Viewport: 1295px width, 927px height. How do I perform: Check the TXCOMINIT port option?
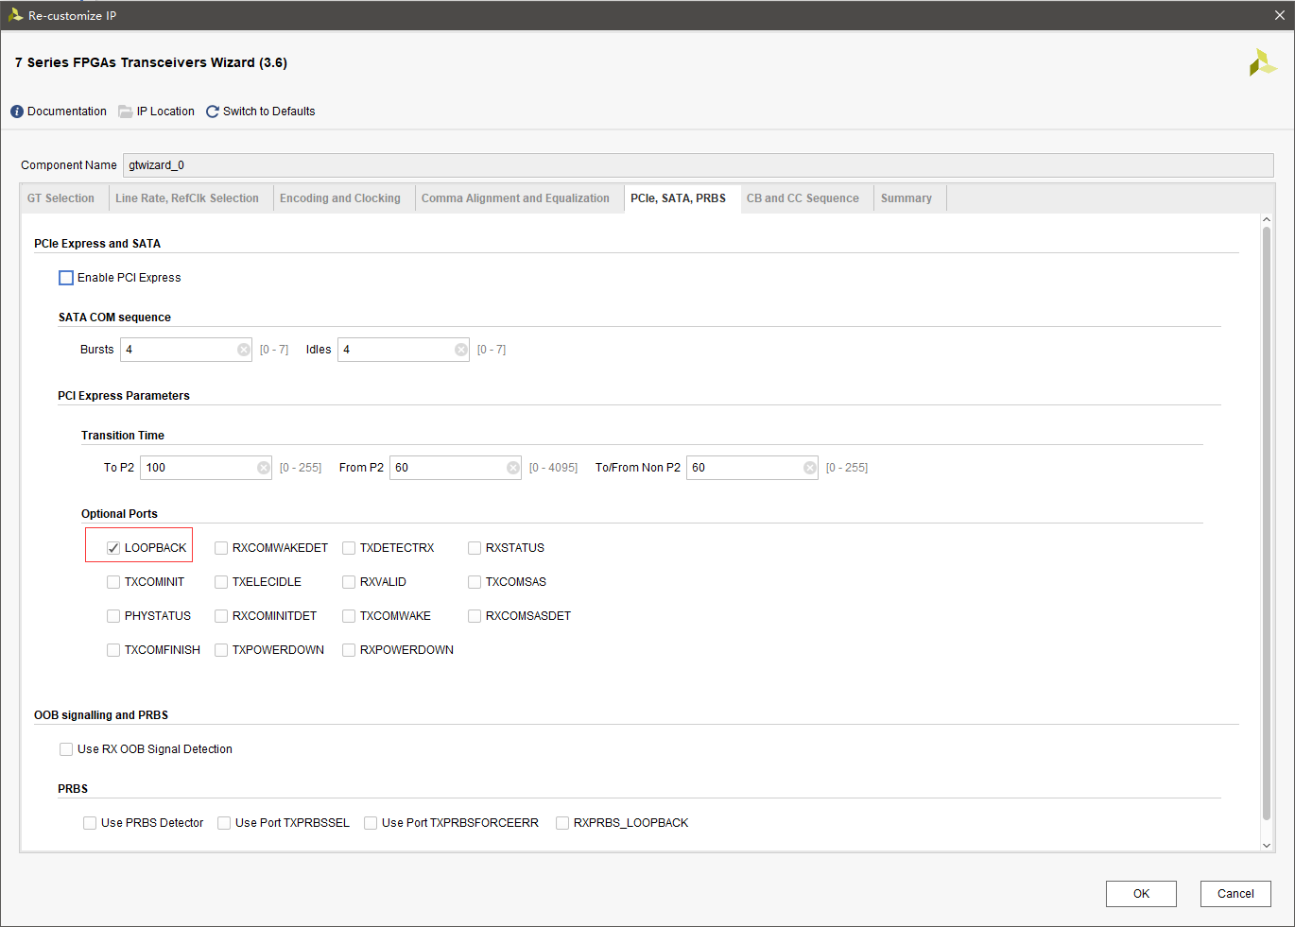pyautogui.click(x=113, y=582)
